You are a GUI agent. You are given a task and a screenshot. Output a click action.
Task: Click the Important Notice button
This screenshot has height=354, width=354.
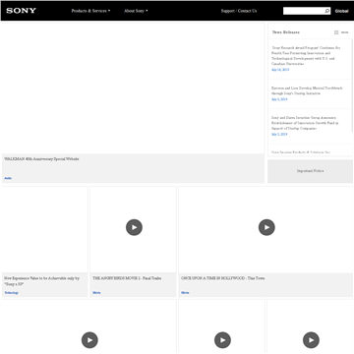tap(310, 171)
